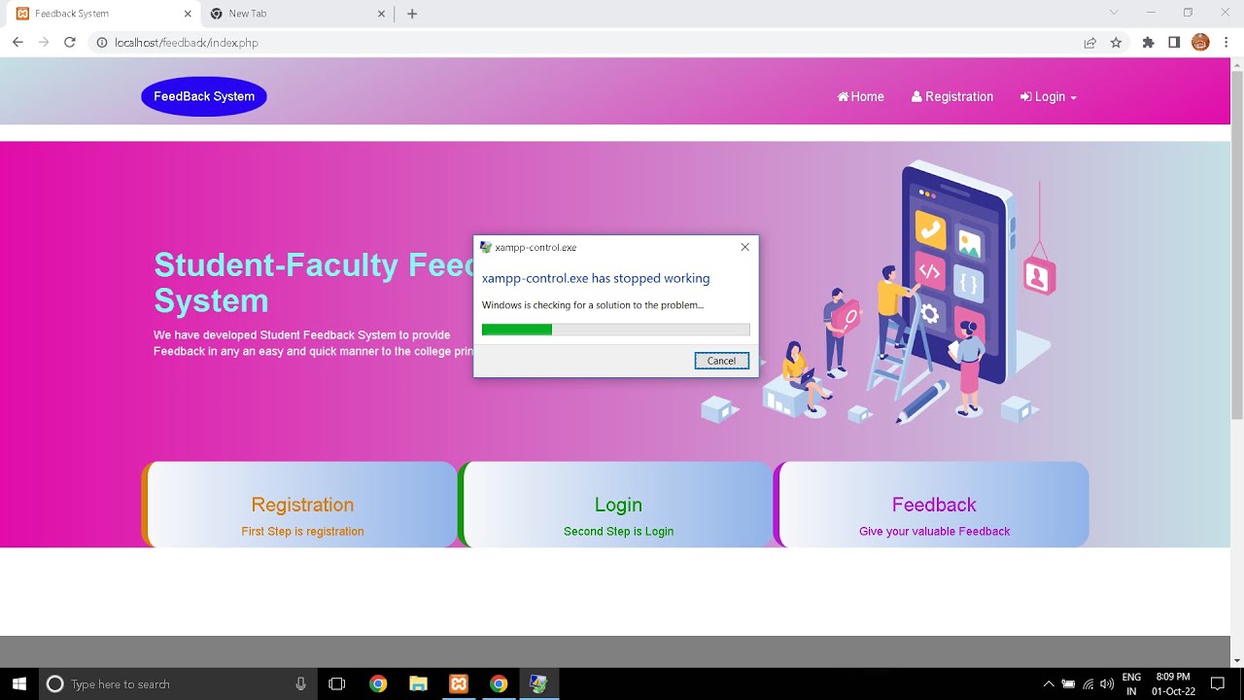Screen dimensions: 1244x700
Task: Close the xampp-control.exe dialog with X
Action: (745, 247)
